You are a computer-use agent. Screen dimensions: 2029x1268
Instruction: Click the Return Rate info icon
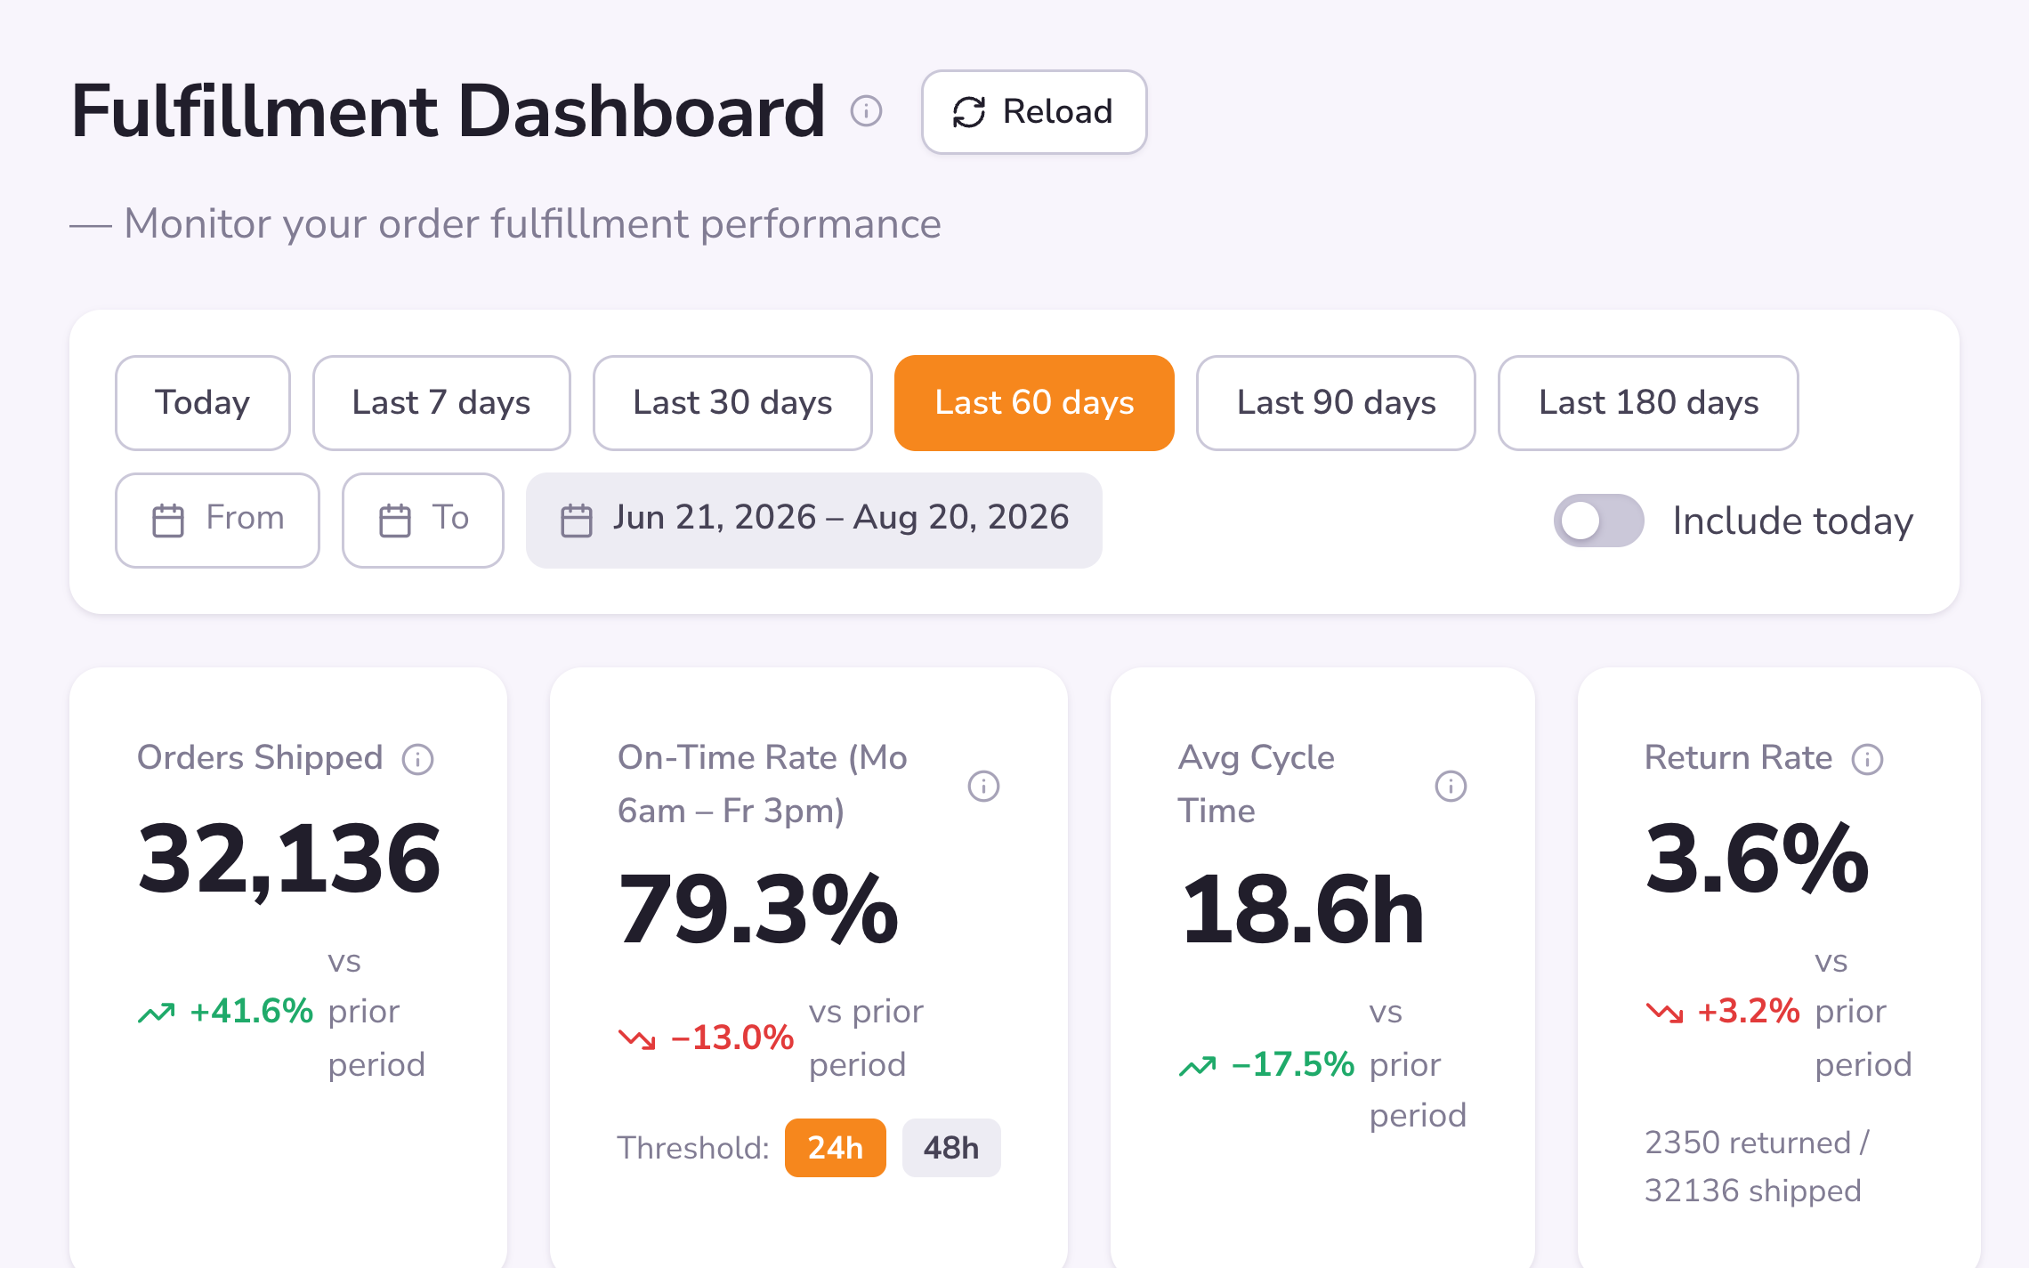pyautogui.click(x=1867, y=759)
